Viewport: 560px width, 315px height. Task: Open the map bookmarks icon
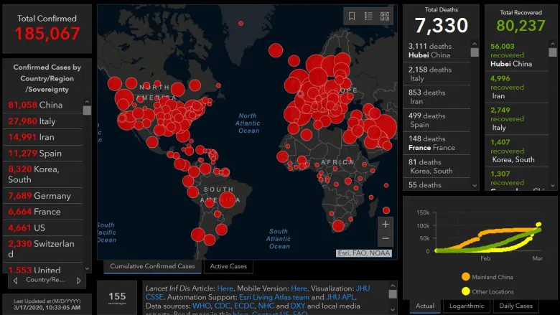point(352,16)
